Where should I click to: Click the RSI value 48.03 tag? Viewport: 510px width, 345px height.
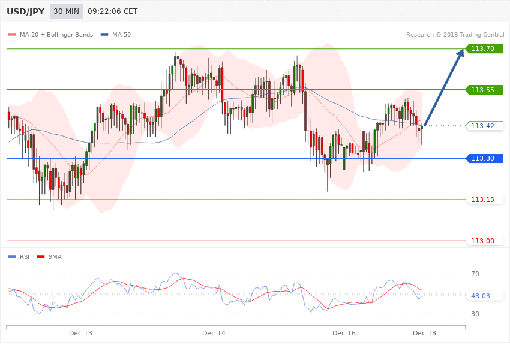click(484, 296)
